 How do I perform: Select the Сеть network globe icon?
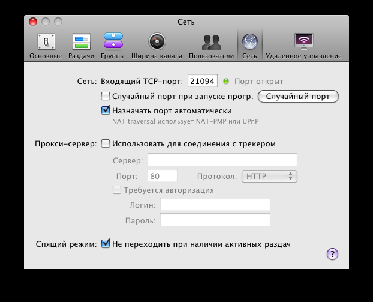(x=250, y=42)
